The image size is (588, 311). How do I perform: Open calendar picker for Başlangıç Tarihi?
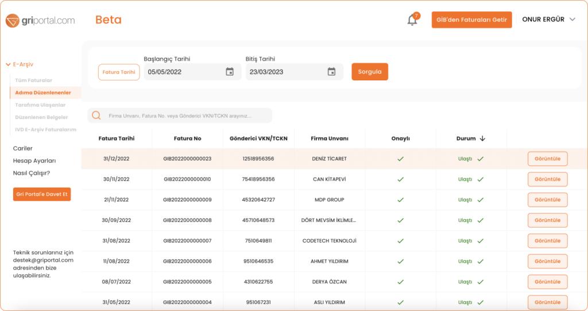click(230, 72)
